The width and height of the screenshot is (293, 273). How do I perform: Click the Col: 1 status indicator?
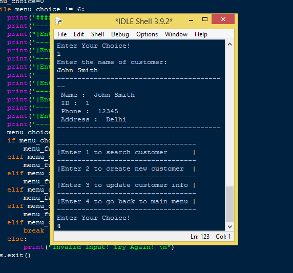[223, 237]
